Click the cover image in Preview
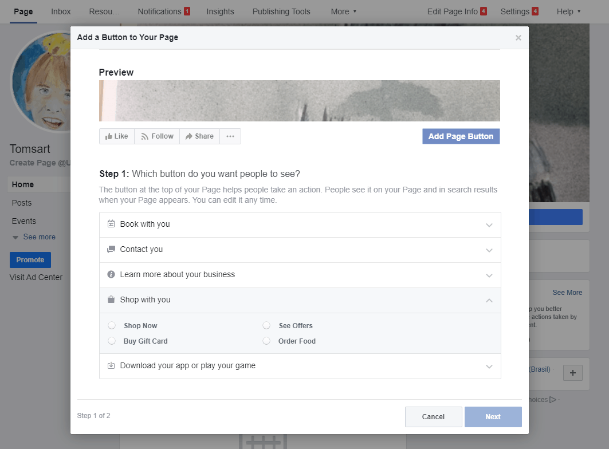 coord(300,101)
